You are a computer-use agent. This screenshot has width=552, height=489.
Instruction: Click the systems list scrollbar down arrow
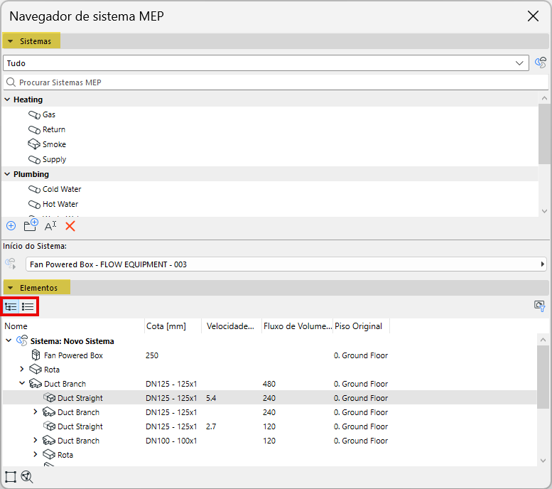544,211
